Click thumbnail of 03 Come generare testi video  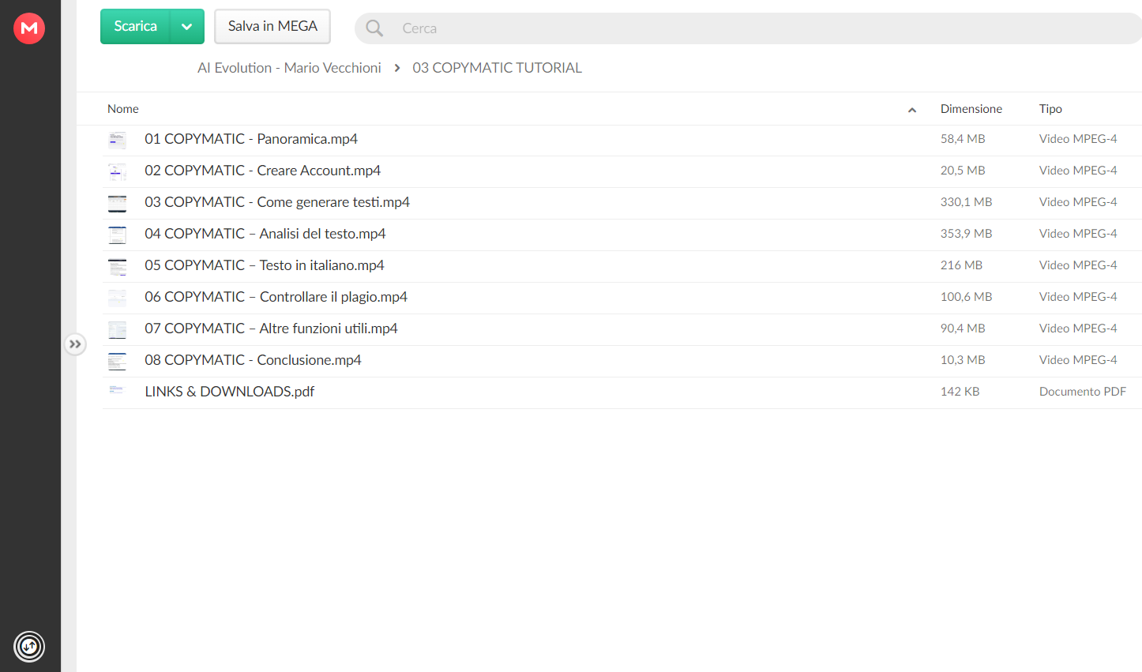[117, 203]
